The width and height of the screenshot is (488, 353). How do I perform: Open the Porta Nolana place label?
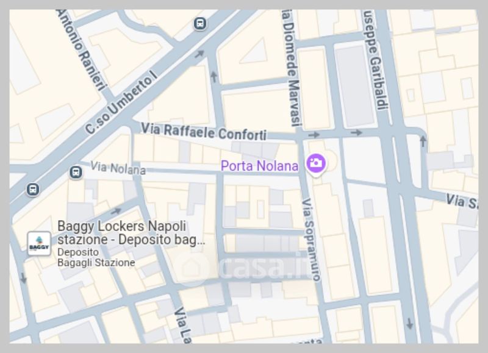click(x=259, y=166)
